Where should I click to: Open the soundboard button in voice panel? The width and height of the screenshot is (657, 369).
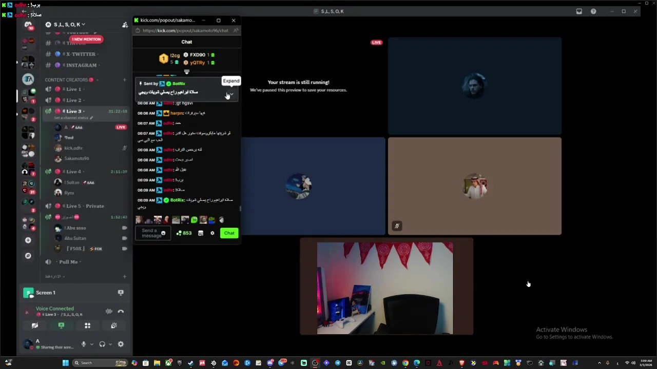[114, 325]
